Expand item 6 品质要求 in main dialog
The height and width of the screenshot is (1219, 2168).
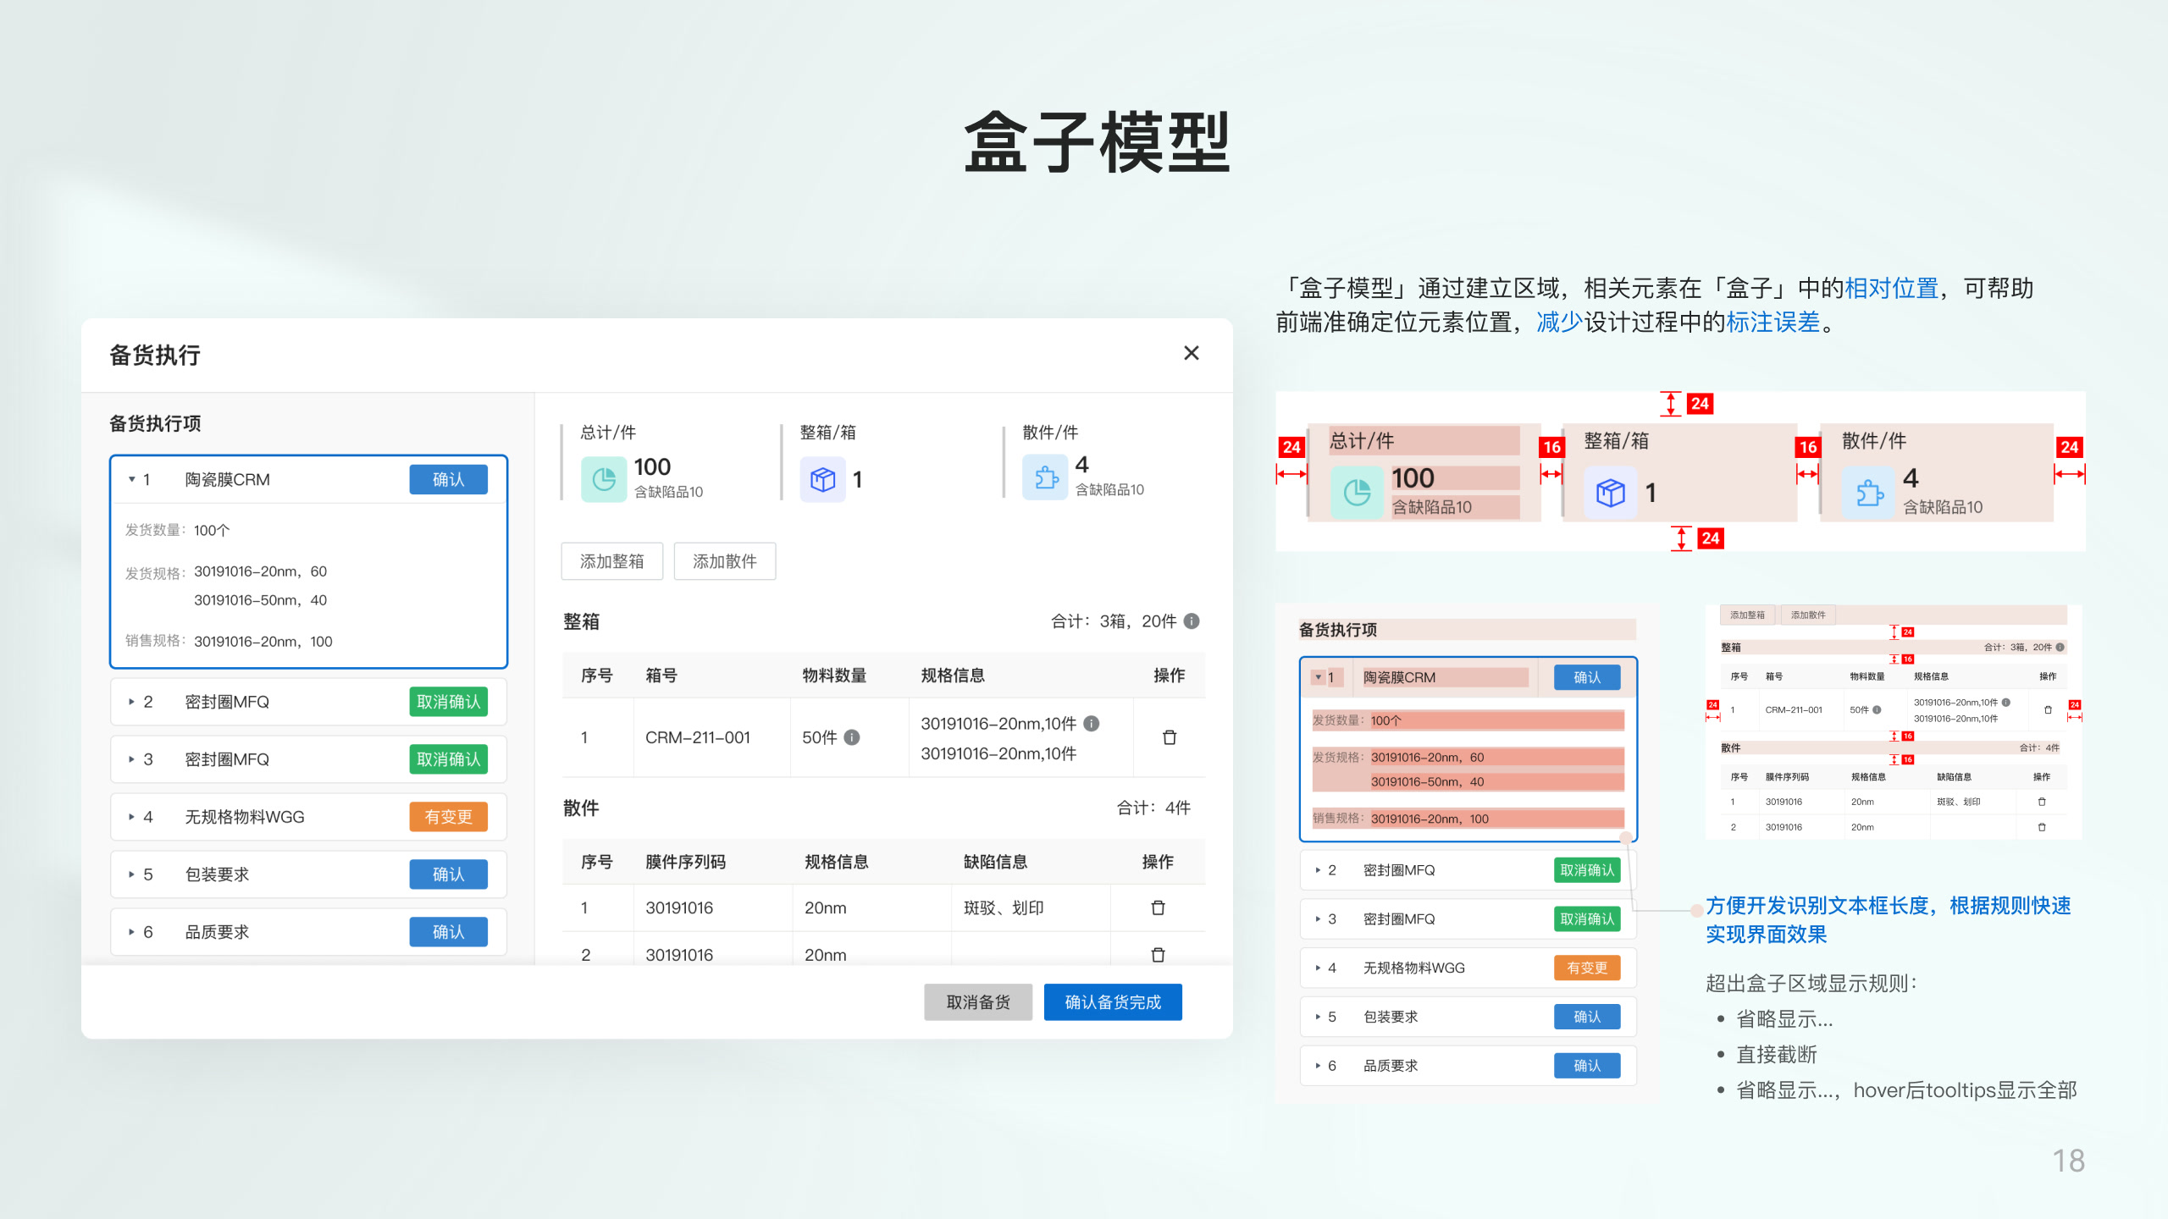[x=131, y=932]
